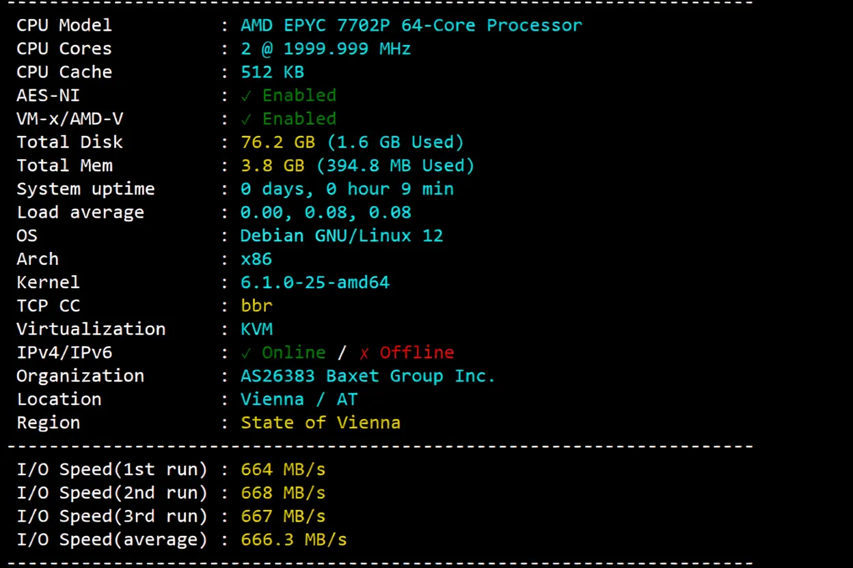Screen dimensions: 853x568
Task: Select '76.2 GB' disk size
Action: click(277, 142)
